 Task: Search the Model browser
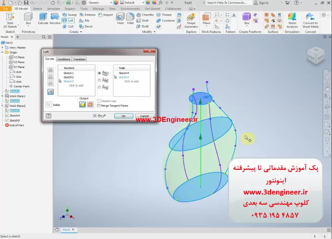pos(43,37)
